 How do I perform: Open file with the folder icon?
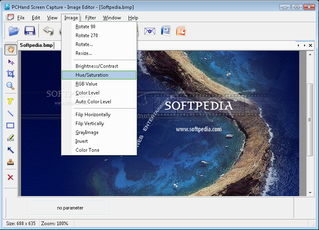14,31
